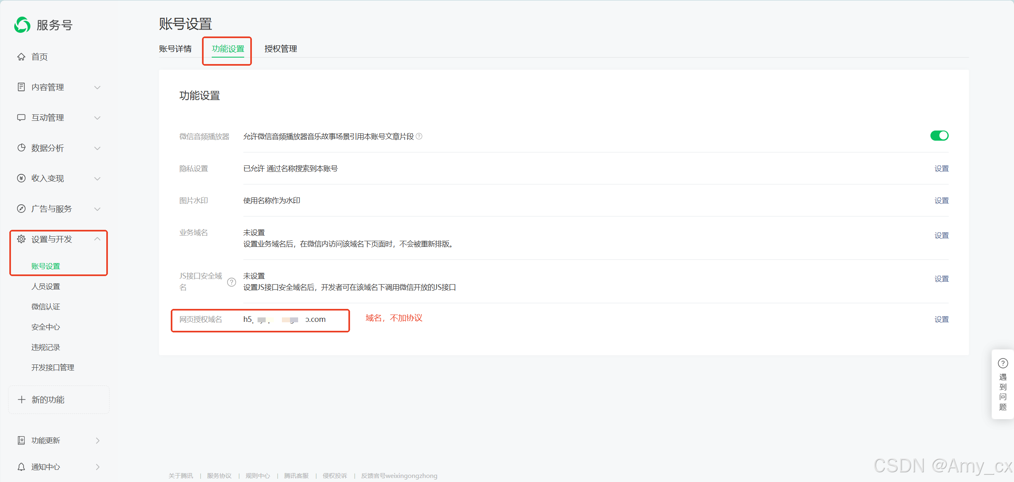1014x482 pixels.
Task: Click 设置 link for JS接口安全域名 row
Action: click(x=941, y=279)
